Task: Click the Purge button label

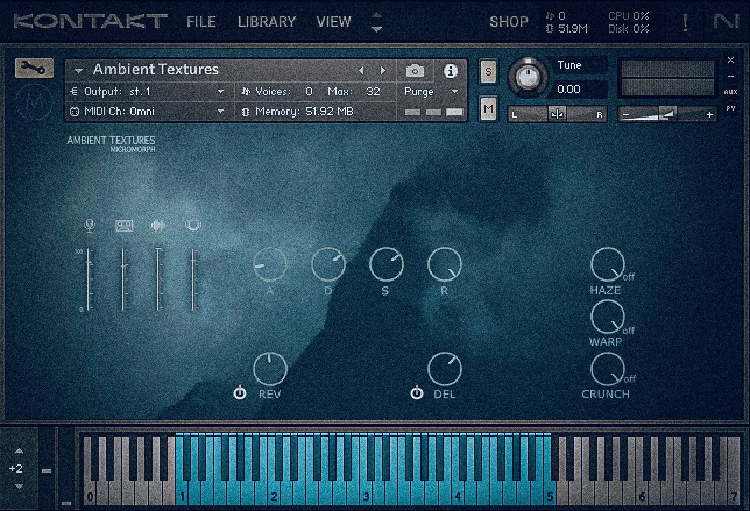Action: 419,92
